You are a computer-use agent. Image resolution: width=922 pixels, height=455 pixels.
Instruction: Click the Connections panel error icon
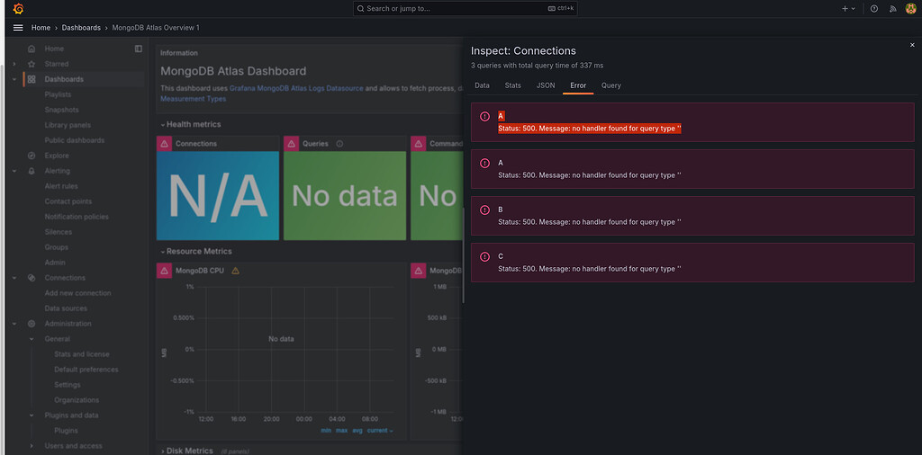coord(164,144)
